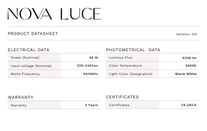Select the Warm White value

pyautogui.click(x=186, y=74)
